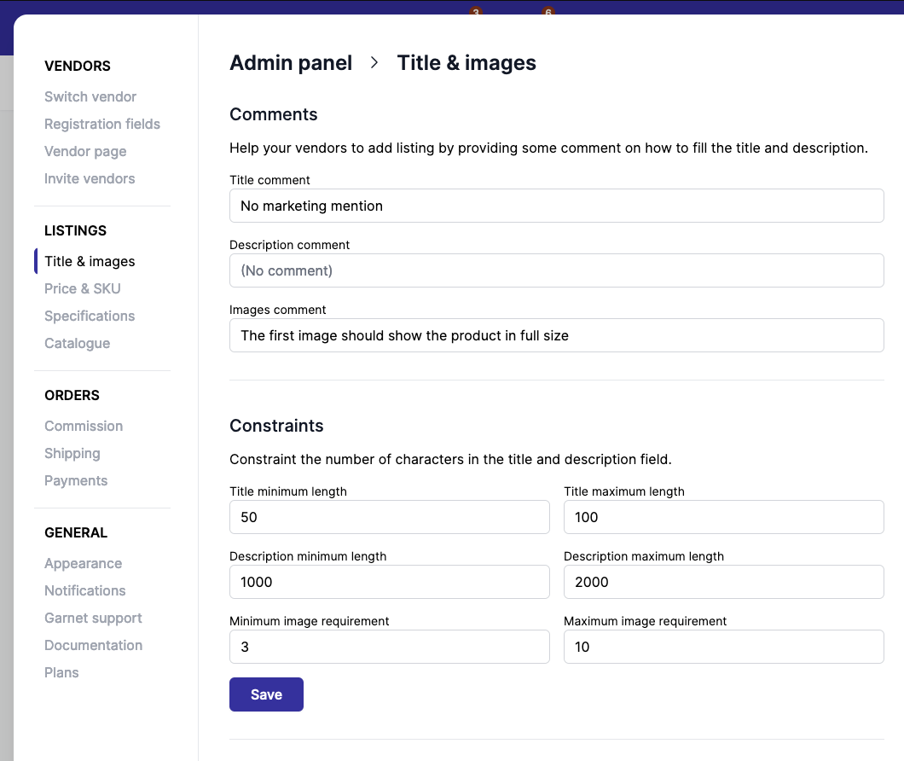Navigate to Specifications section
This screenshot has height=761, width=904.
(90, 316)
